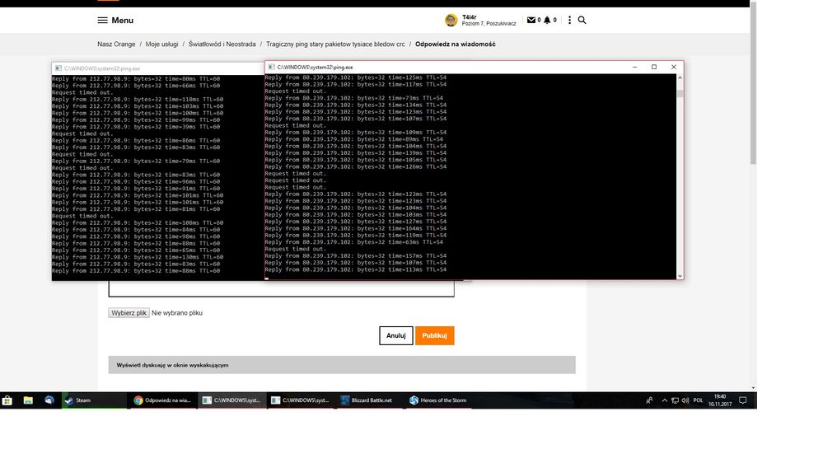Image resolution: width=823 pixels, height=463 pixels.
Task: Go to Nasz Orange breadcrumb
Action: click(116, 44)
